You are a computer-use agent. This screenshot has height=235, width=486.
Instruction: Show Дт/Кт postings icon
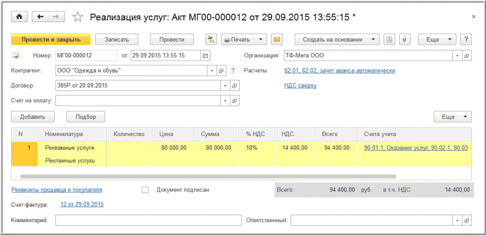point(211,39)
